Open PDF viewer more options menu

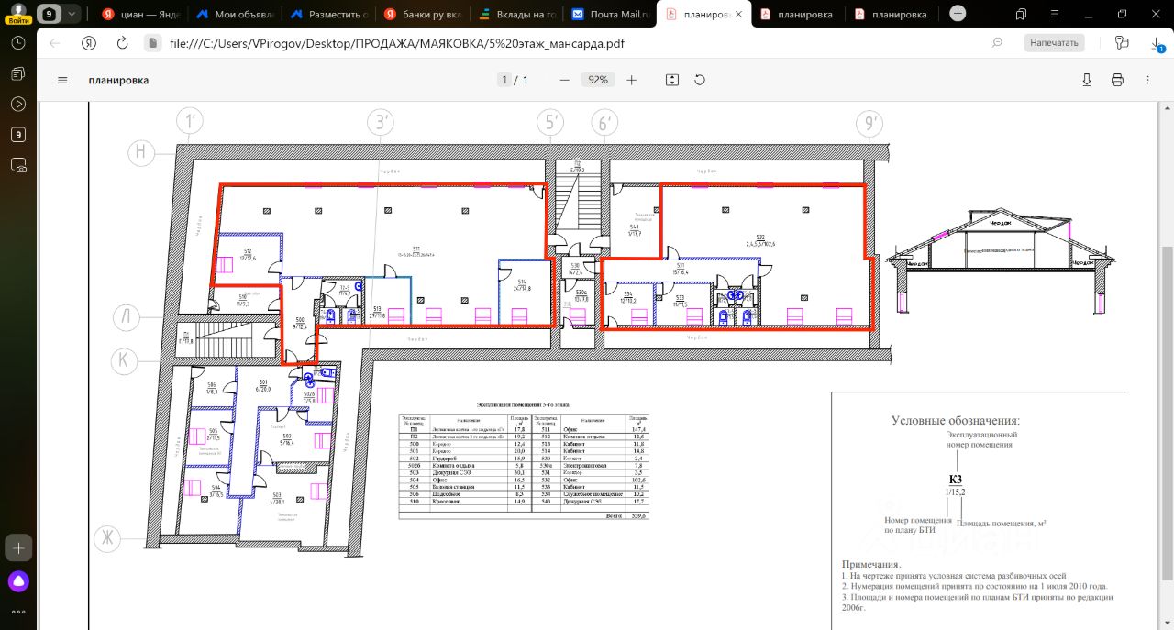tap(1147, 80)
